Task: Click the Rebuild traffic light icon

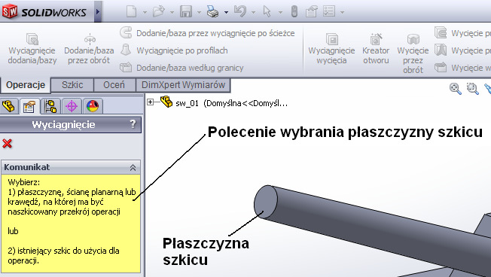Action: (294, 12)
